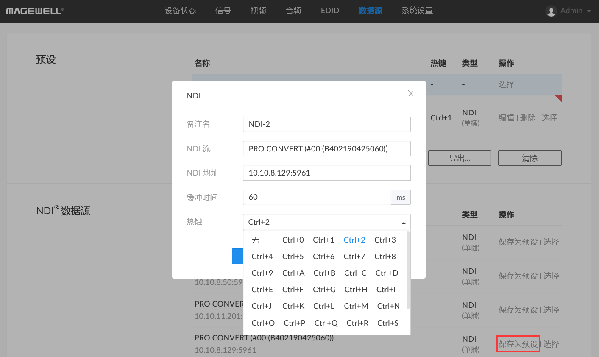The height and width of the screenshot is (357, 599).
Task: Click the 备注名 field containing NDI-2
Action: [326, 124]
